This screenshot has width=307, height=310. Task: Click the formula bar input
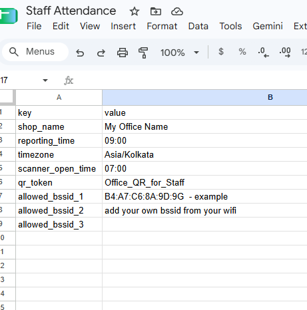tap(192, 80)
